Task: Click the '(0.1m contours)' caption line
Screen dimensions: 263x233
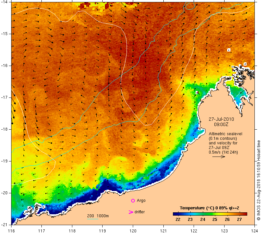Action: pos(223,138)
